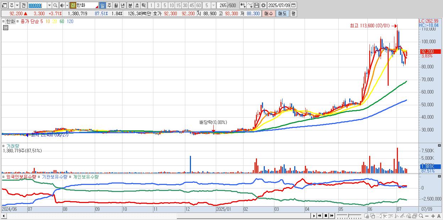Open chart settings gear icon
Image resolution: width=443 pixels, height=220 pixels.
(263, 6)
